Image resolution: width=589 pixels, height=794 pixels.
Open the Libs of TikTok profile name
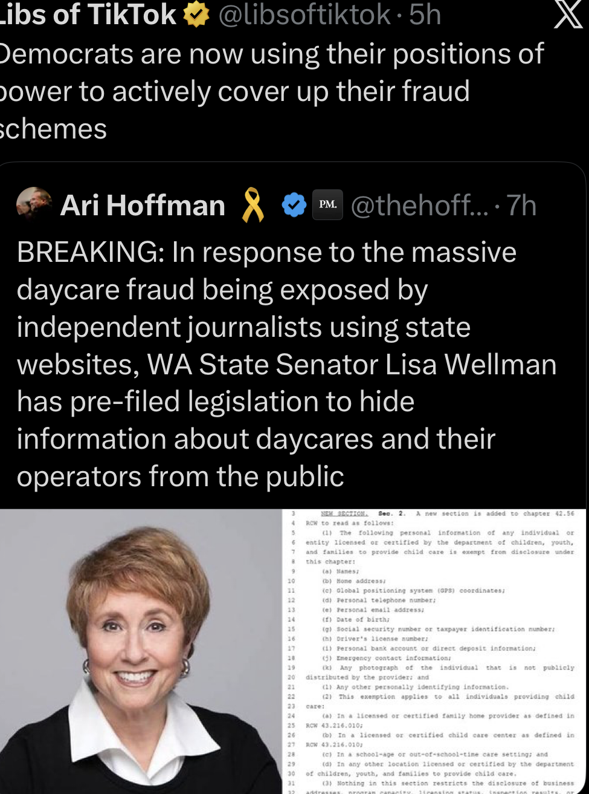pyautogui.click(x=88, y=15)
